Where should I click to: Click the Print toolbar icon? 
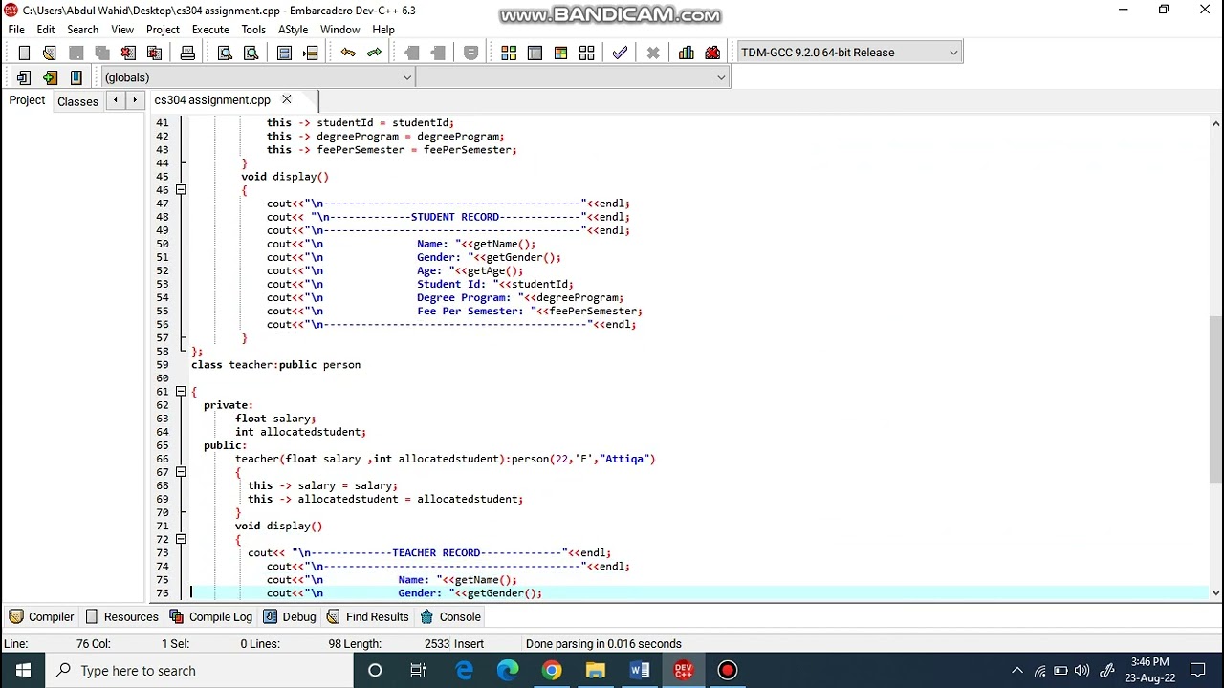pos(187,53)
